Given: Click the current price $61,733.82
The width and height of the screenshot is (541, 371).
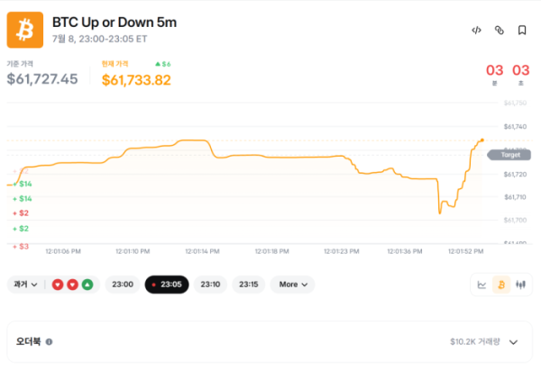Looking at the screenshot, I should point(136,80).
